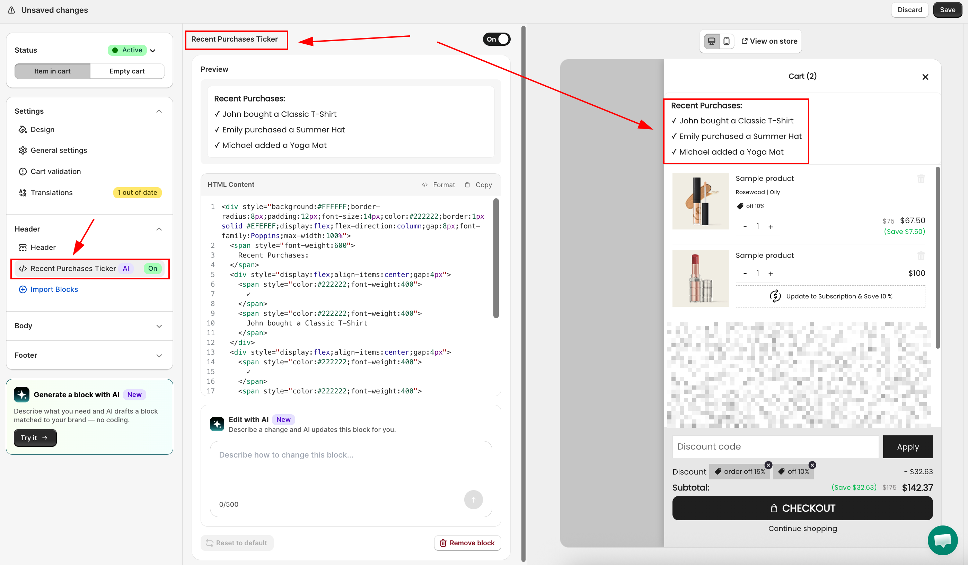The width and height of the screenshot is (968, 565).
Task: Collapse the Settings section
Action: 159,111
